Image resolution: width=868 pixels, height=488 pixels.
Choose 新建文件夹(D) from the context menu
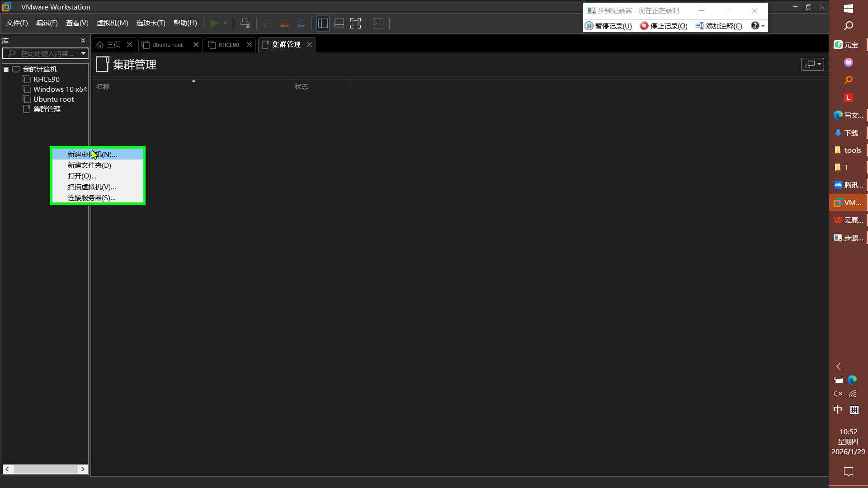click(x=89, y=165)
